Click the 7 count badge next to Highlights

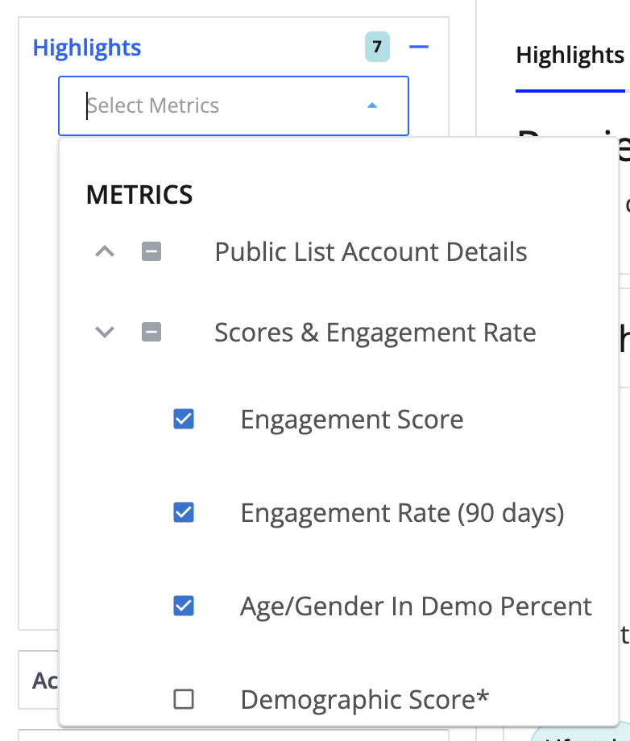click(x=377, y=47)
